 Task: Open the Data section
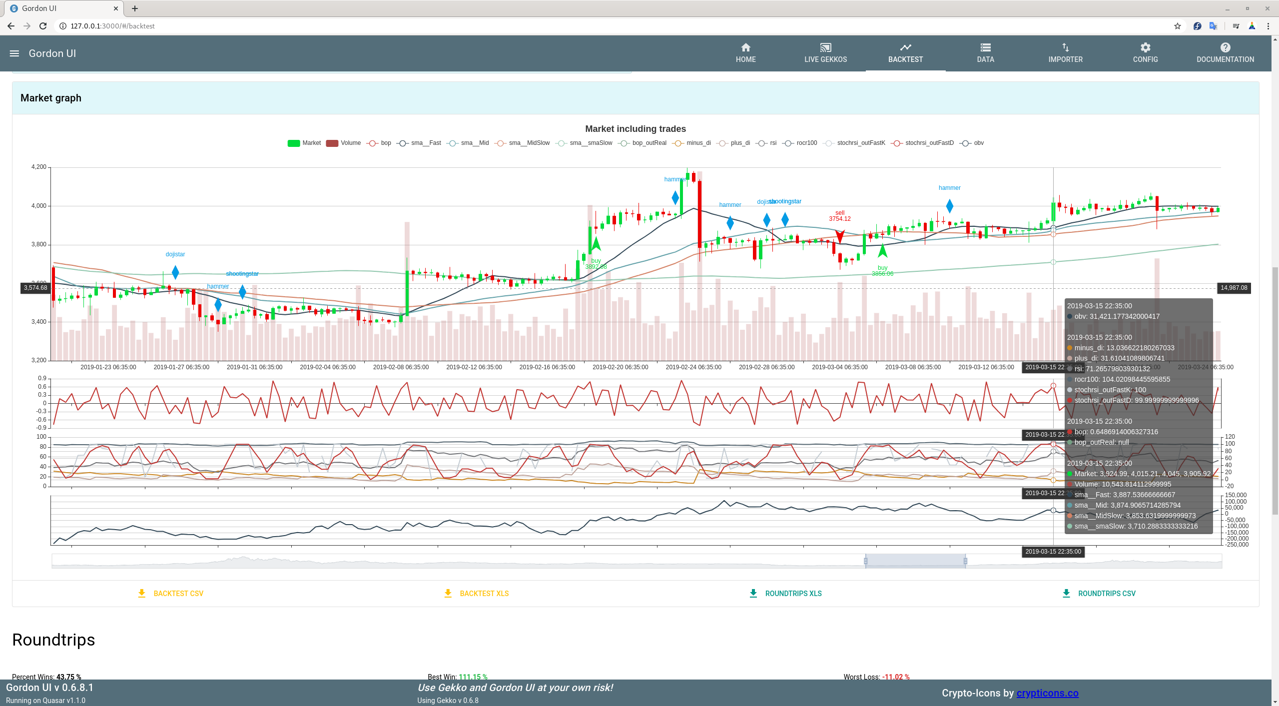coord(985,53)
